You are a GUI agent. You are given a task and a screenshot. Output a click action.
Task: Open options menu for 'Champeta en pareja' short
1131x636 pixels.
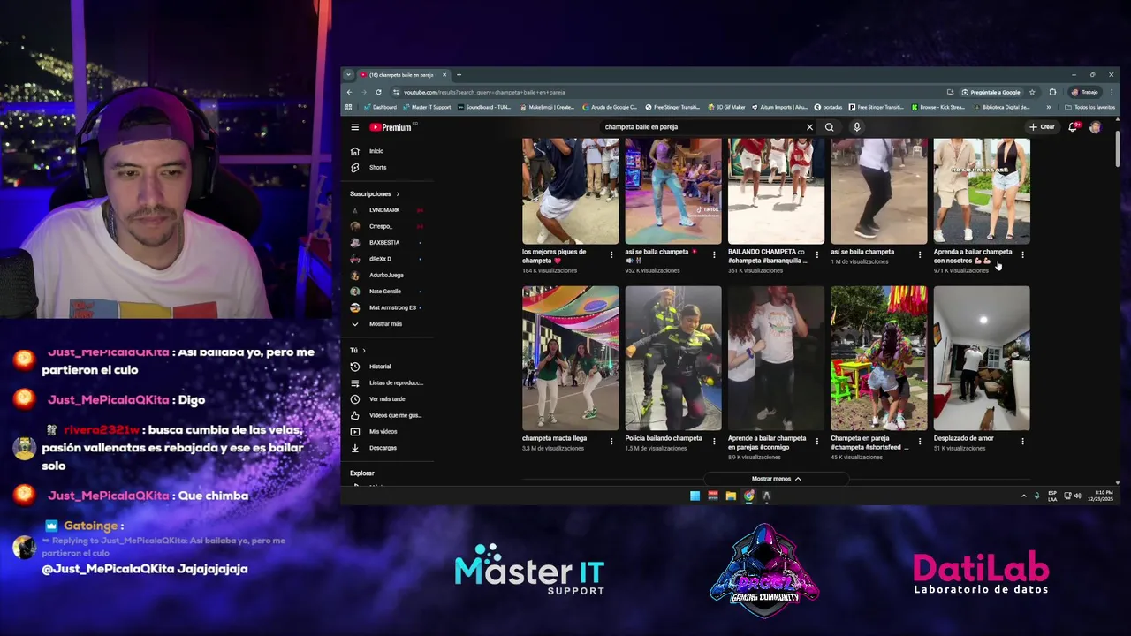click(920, 441)
